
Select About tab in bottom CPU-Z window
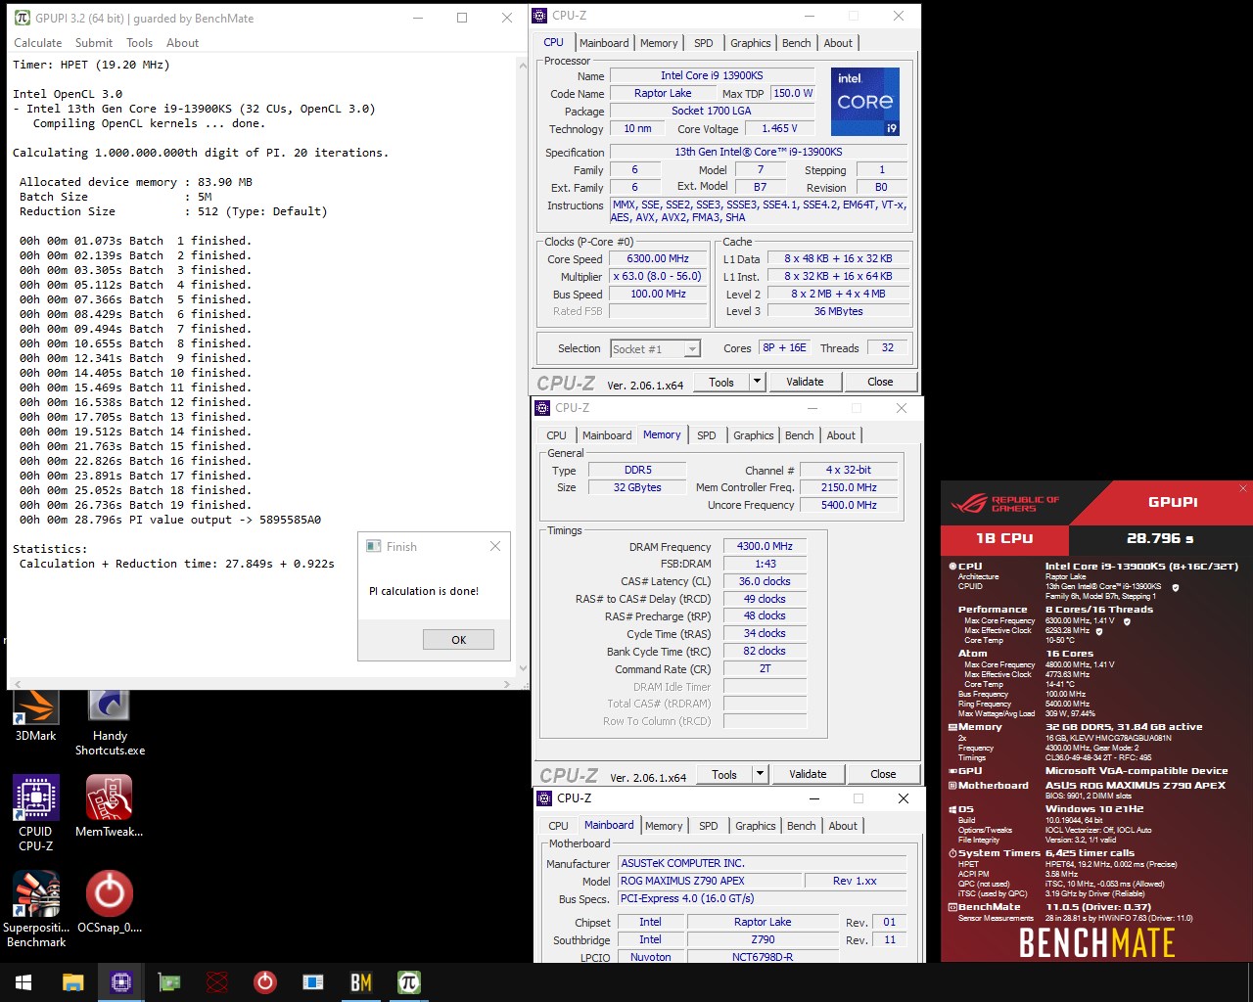[843, 826]
